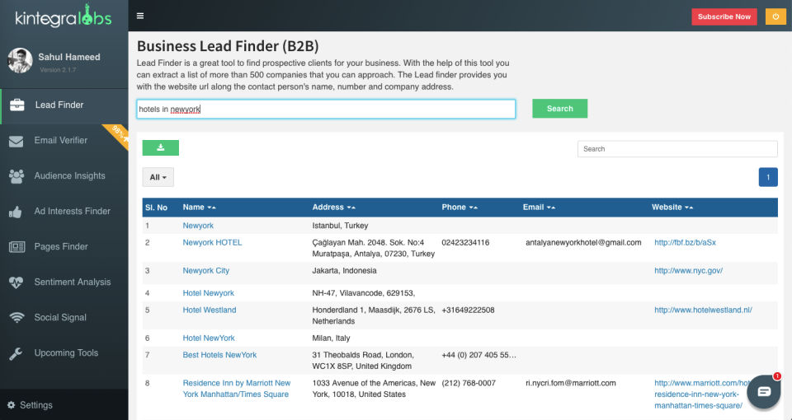Click the green Search button
This screenshot has height=420, width=792.
pyautogui.click(x=559, y=109)
